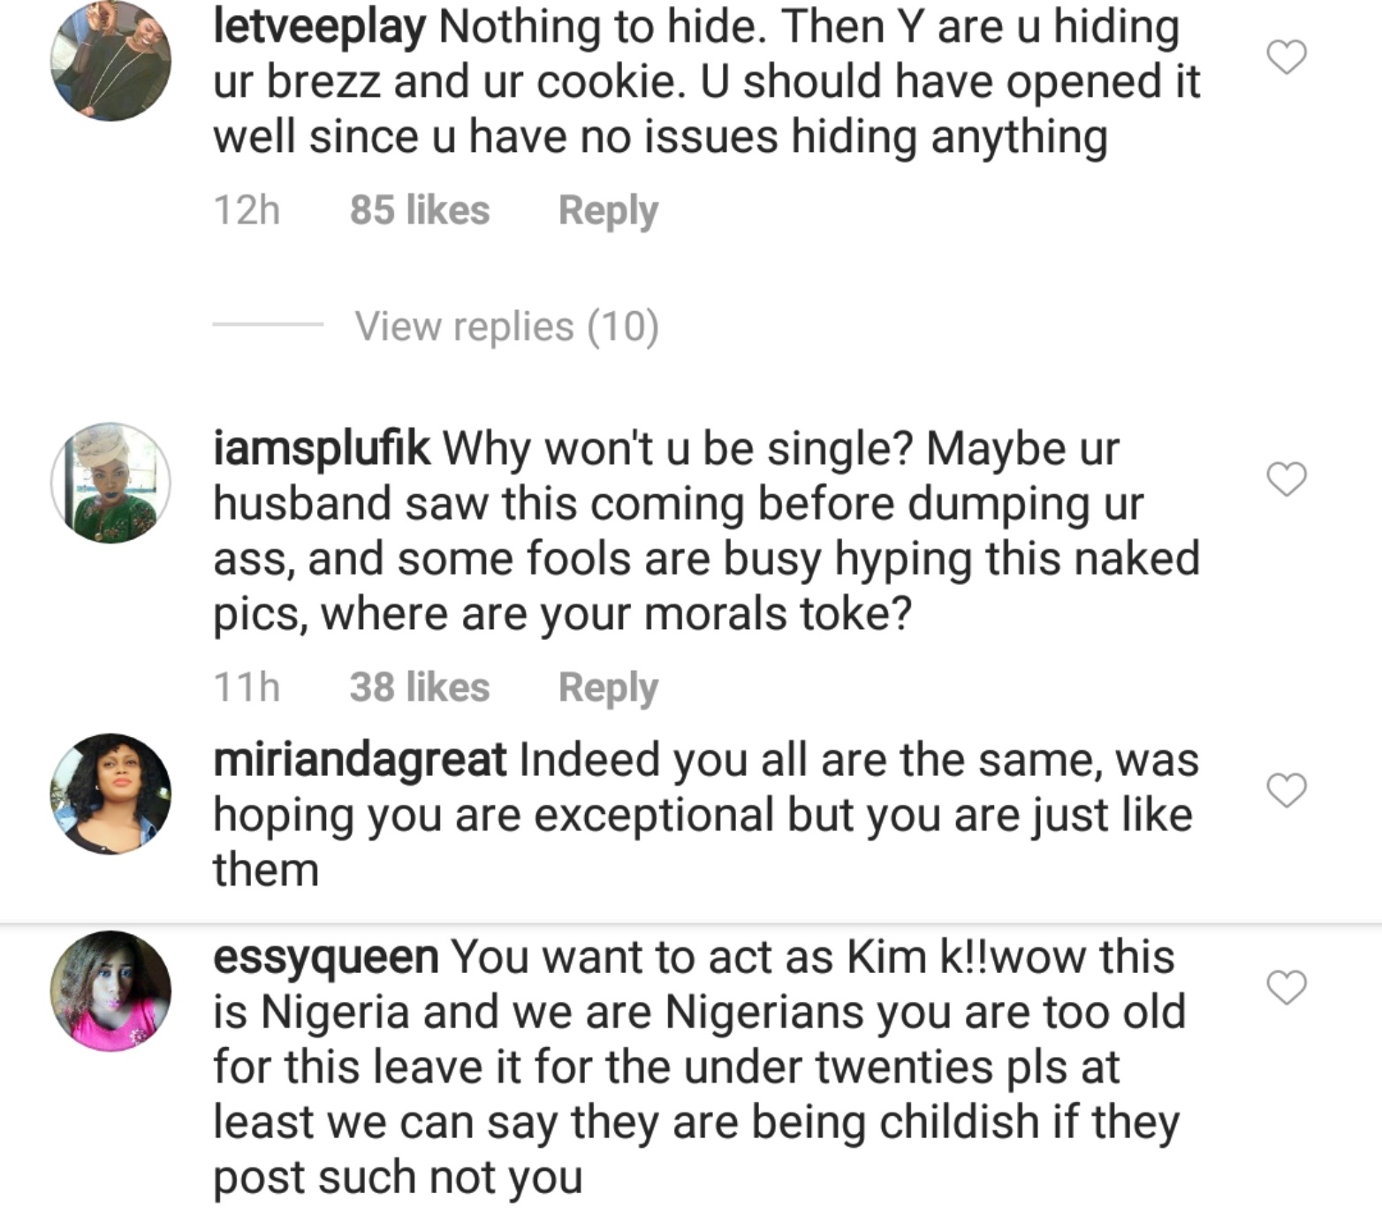Like the letveeplay comment with the heart
Viewport: 1382px width, 1223px height.
point(1286,57)
